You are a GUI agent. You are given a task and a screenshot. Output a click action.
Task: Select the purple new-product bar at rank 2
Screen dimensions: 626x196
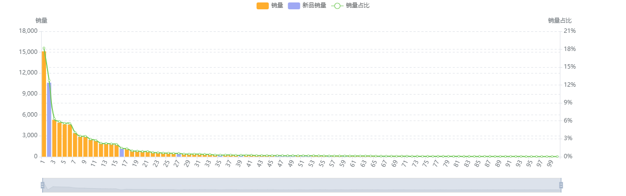(x=49, y=120)
